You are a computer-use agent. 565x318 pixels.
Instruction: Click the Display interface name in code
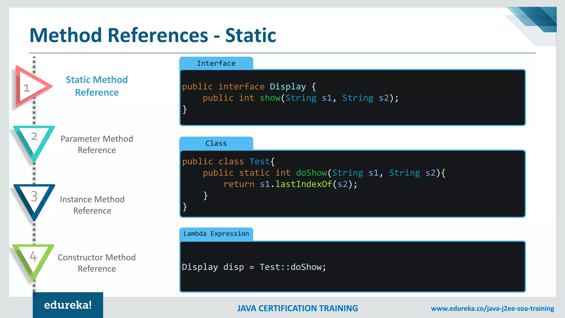tap(288, 86)
